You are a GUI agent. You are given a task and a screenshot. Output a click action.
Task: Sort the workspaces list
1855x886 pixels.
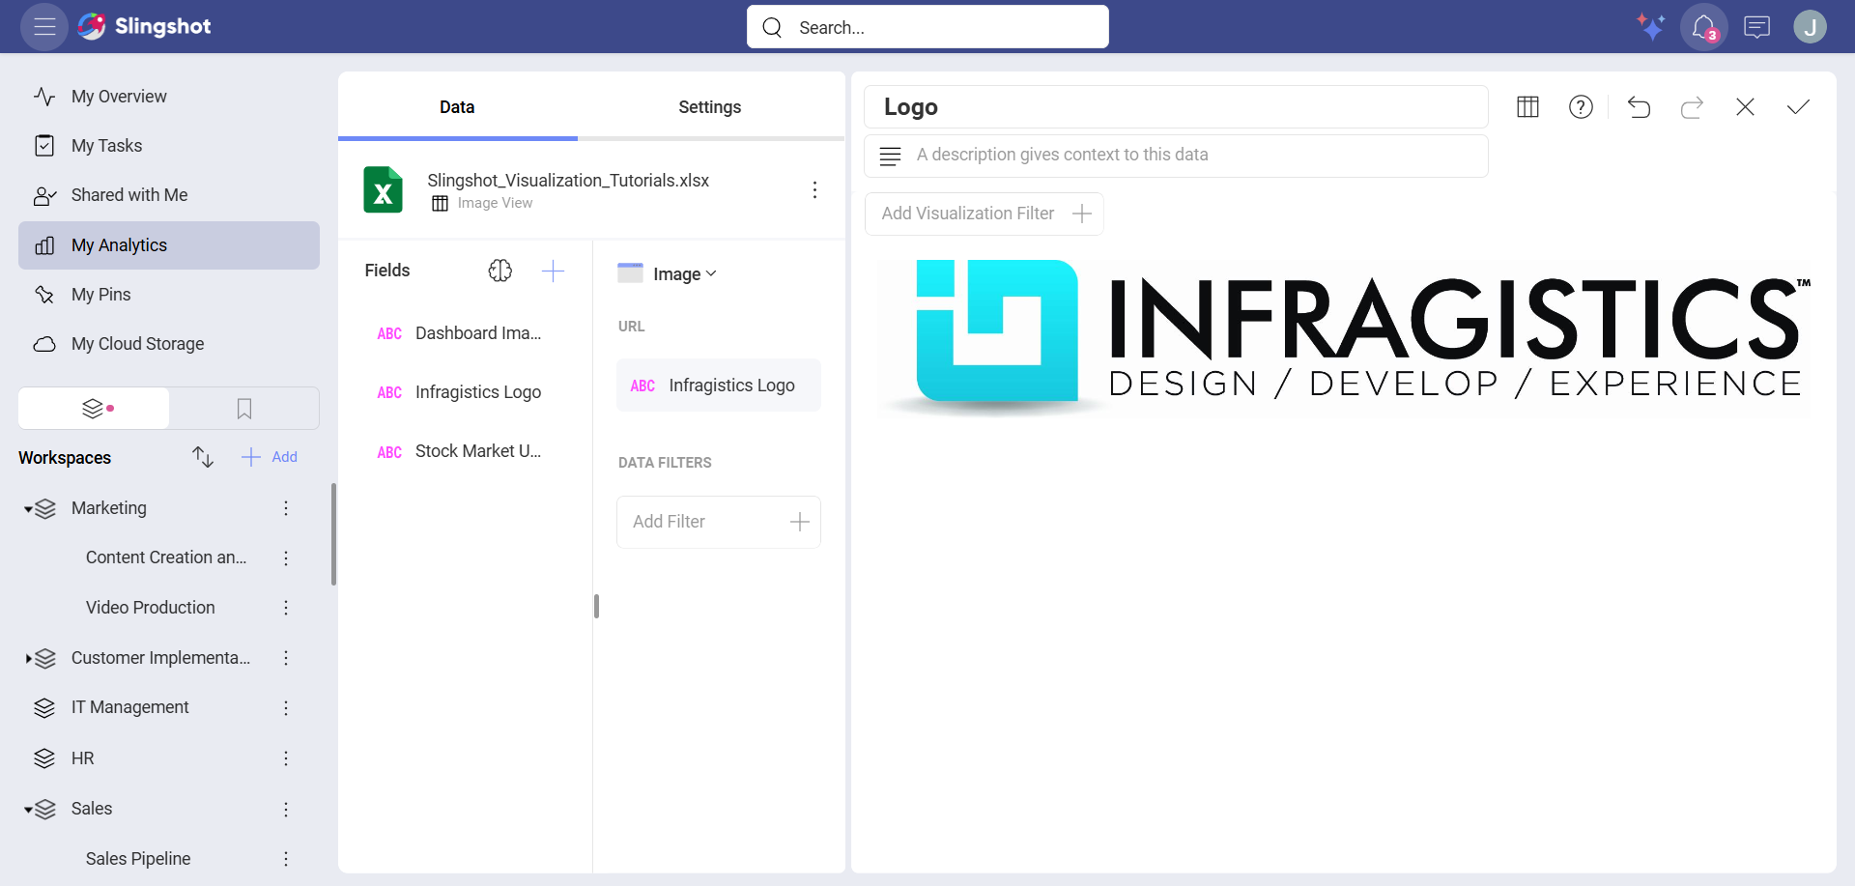[202, 457]
